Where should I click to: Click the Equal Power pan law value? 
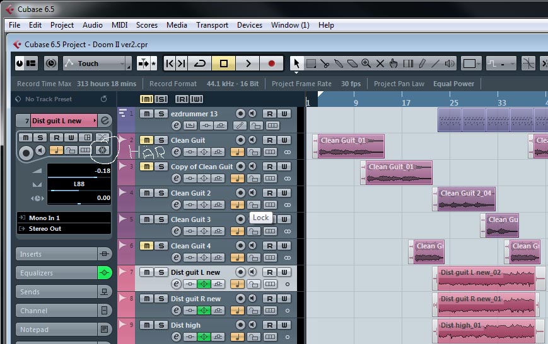click(x=453, y=84)
